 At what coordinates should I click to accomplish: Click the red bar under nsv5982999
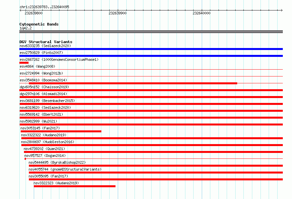tap(151, 124)
